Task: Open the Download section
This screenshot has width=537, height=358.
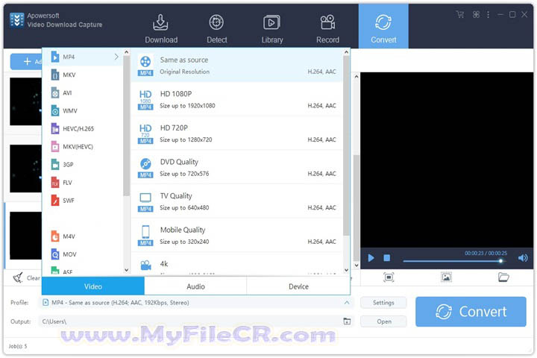Action: point(161,29)
